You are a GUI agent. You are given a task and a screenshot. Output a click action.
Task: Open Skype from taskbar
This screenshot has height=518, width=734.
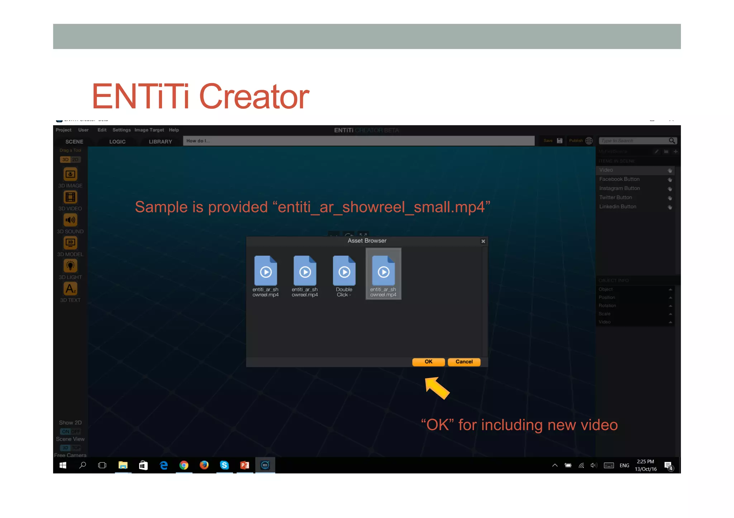[224, 465]
